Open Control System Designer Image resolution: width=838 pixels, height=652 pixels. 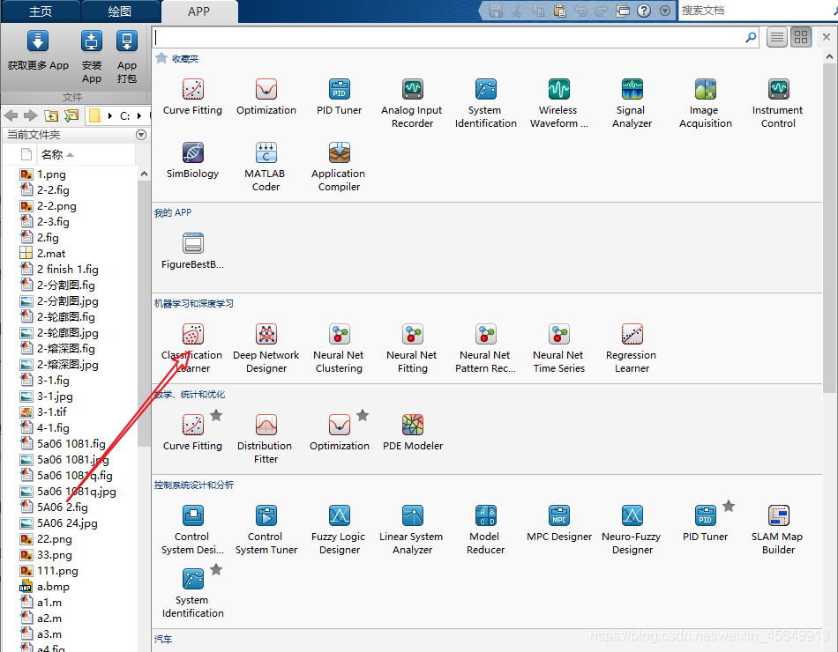click(x=192, y=530)
